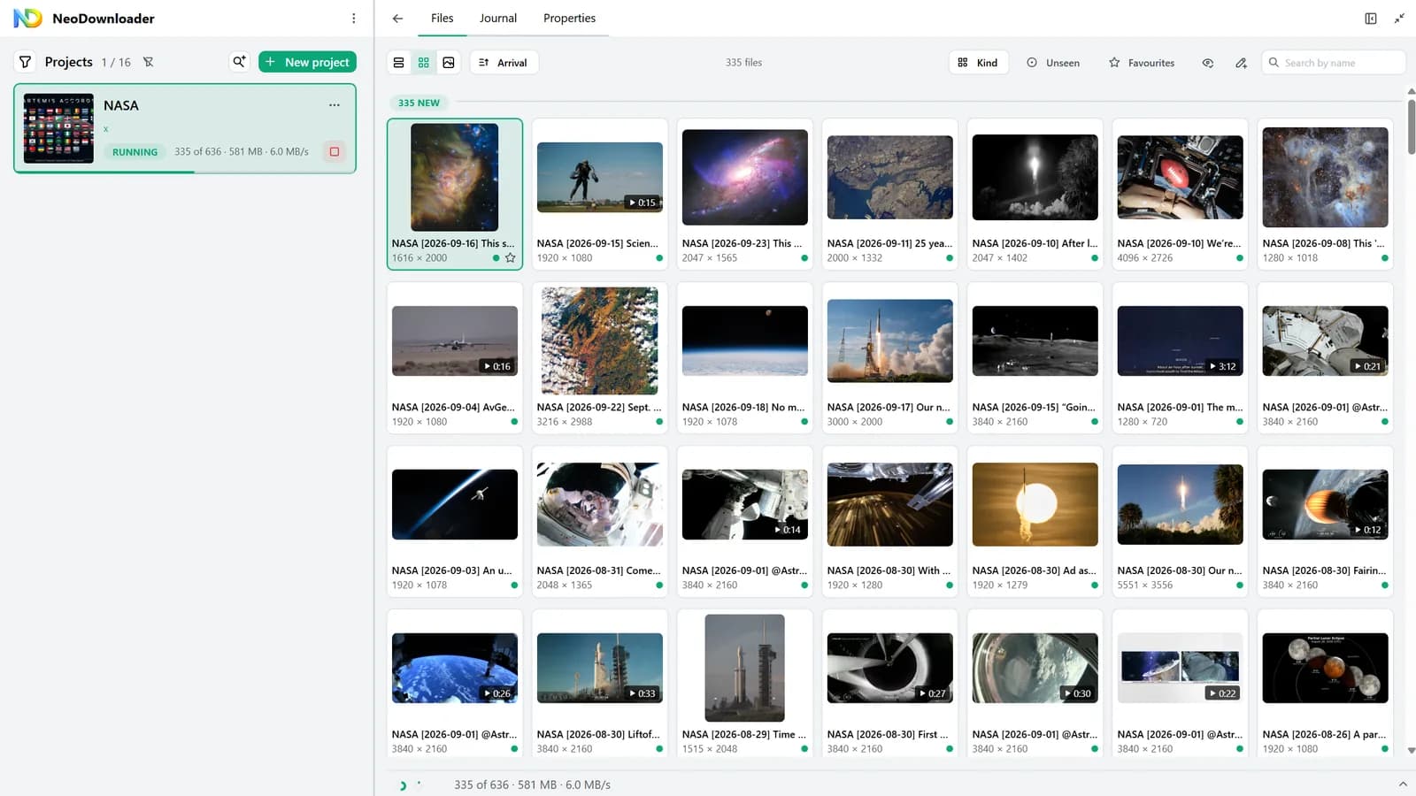This screenshot has height=796, width=1416.
Task: Open the NASA project options menu
Action: coord(335,105)
